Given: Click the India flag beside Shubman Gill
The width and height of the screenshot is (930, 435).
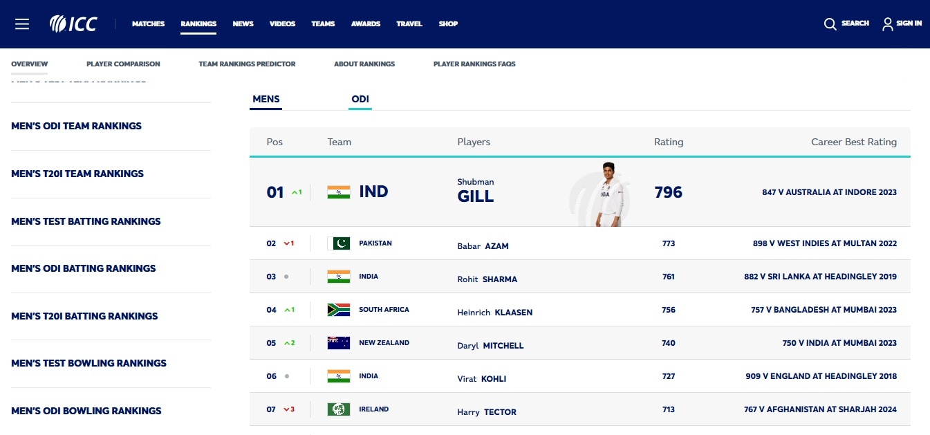Looking at the screenshot, I should point(339,192).
